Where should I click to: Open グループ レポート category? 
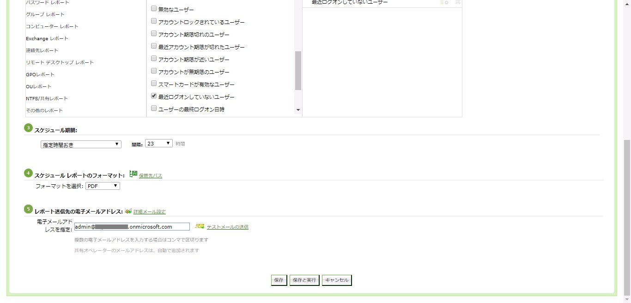[45, 14]
